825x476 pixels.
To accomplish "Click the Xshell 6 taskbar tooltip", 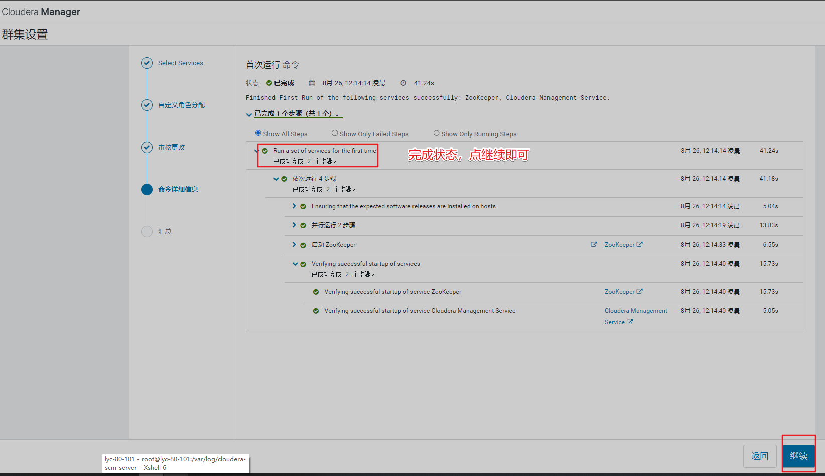I will coord(176,463).
